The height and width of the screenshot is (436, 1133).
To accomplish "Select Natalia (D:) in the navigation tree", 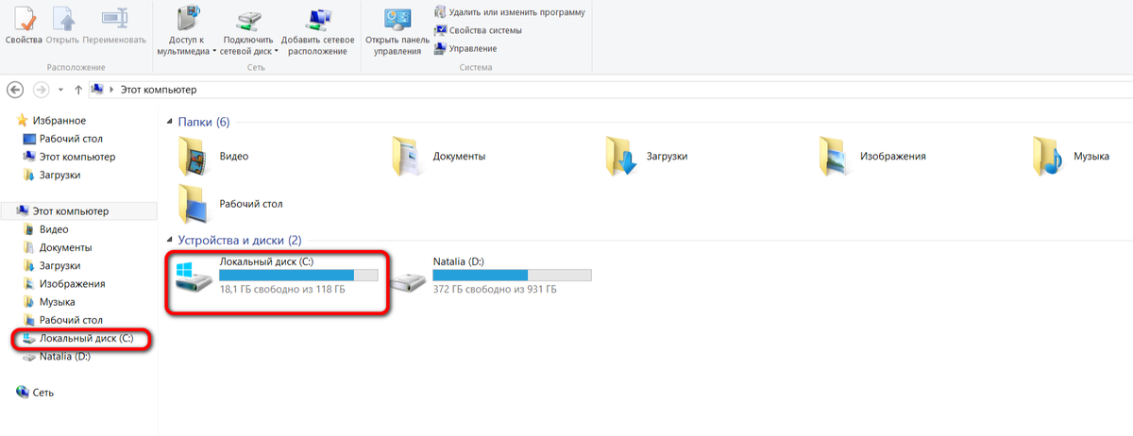I will pos(57,356).
